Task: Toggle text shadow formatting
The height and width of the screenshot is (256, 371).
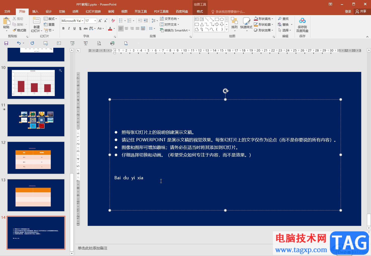Action: 80,28
